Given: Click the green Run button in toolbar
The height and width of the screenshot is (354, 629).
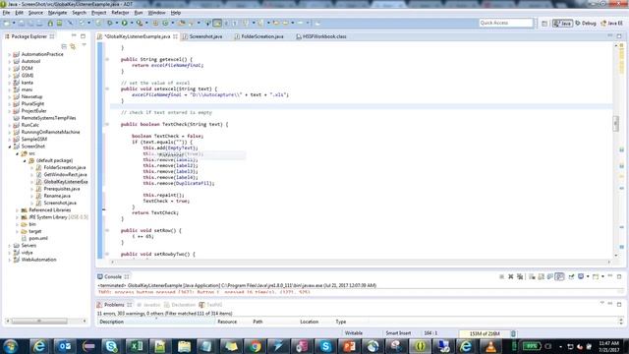Looking at the screenshot, I should pos(125,23).
